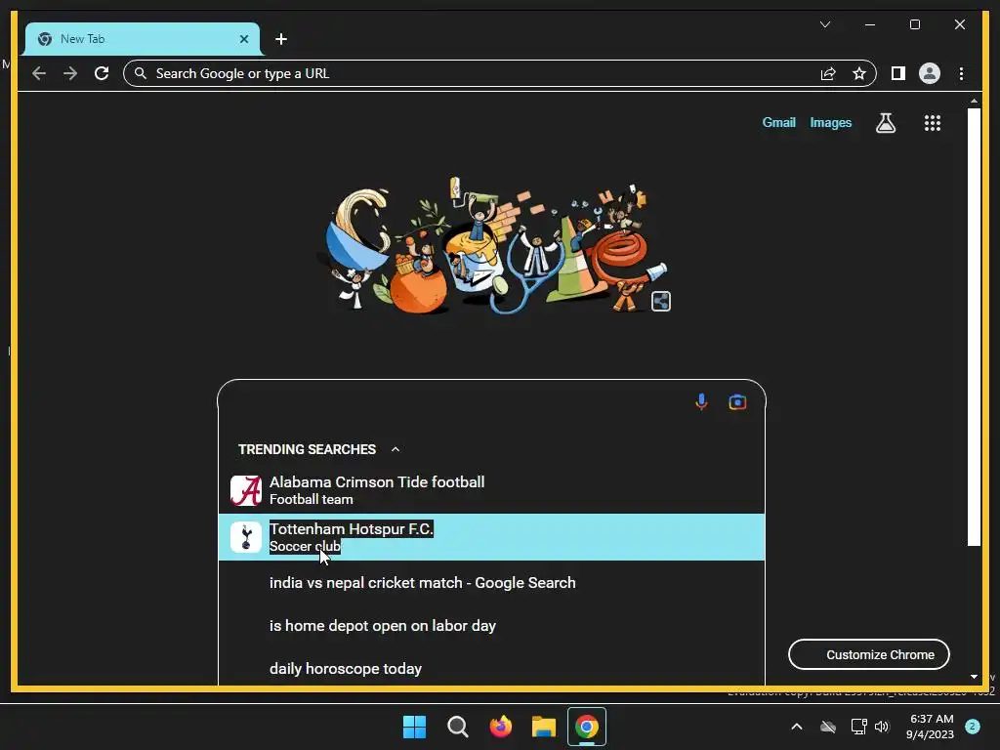Select Tottenham Hotspur F.C. suggestion
This screenshot has width=1000, height=750.
[x=491, y=537]
